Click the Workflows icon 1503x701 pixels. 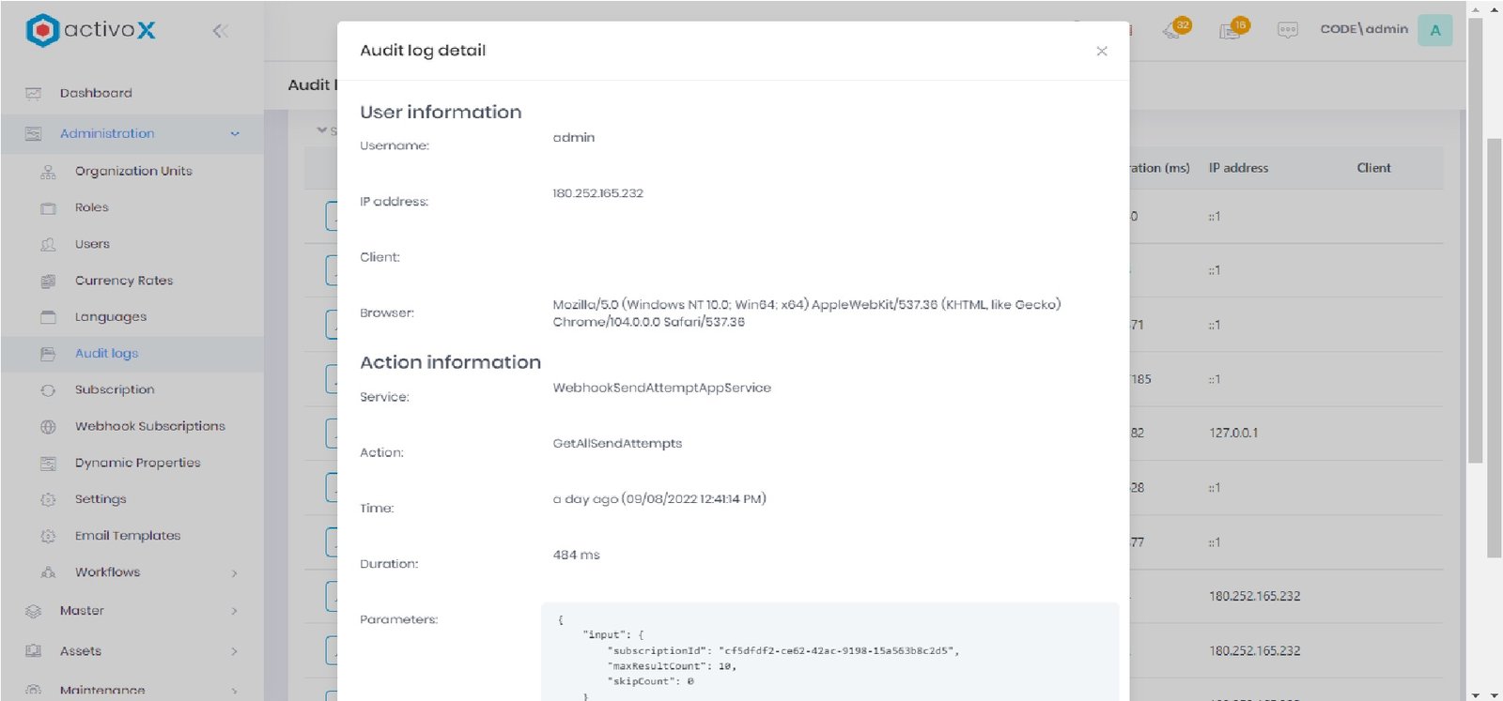48,572
